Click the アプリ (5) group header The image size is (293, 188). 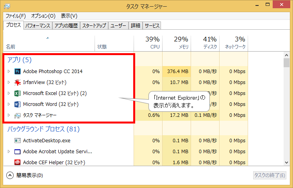point(20,60)
